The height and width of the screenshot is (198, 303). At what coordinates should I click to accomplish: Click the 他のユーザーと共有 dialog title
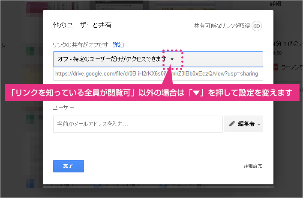click(82, 25)
